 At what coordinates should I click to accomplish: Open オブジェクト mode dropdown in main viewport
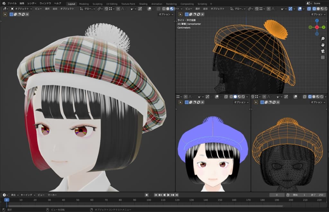pos(22,9)
